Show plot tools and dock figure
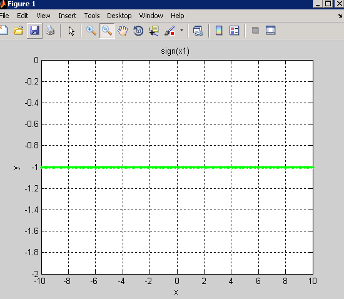Screen dimensions: 344x299 tap(270, 30)
